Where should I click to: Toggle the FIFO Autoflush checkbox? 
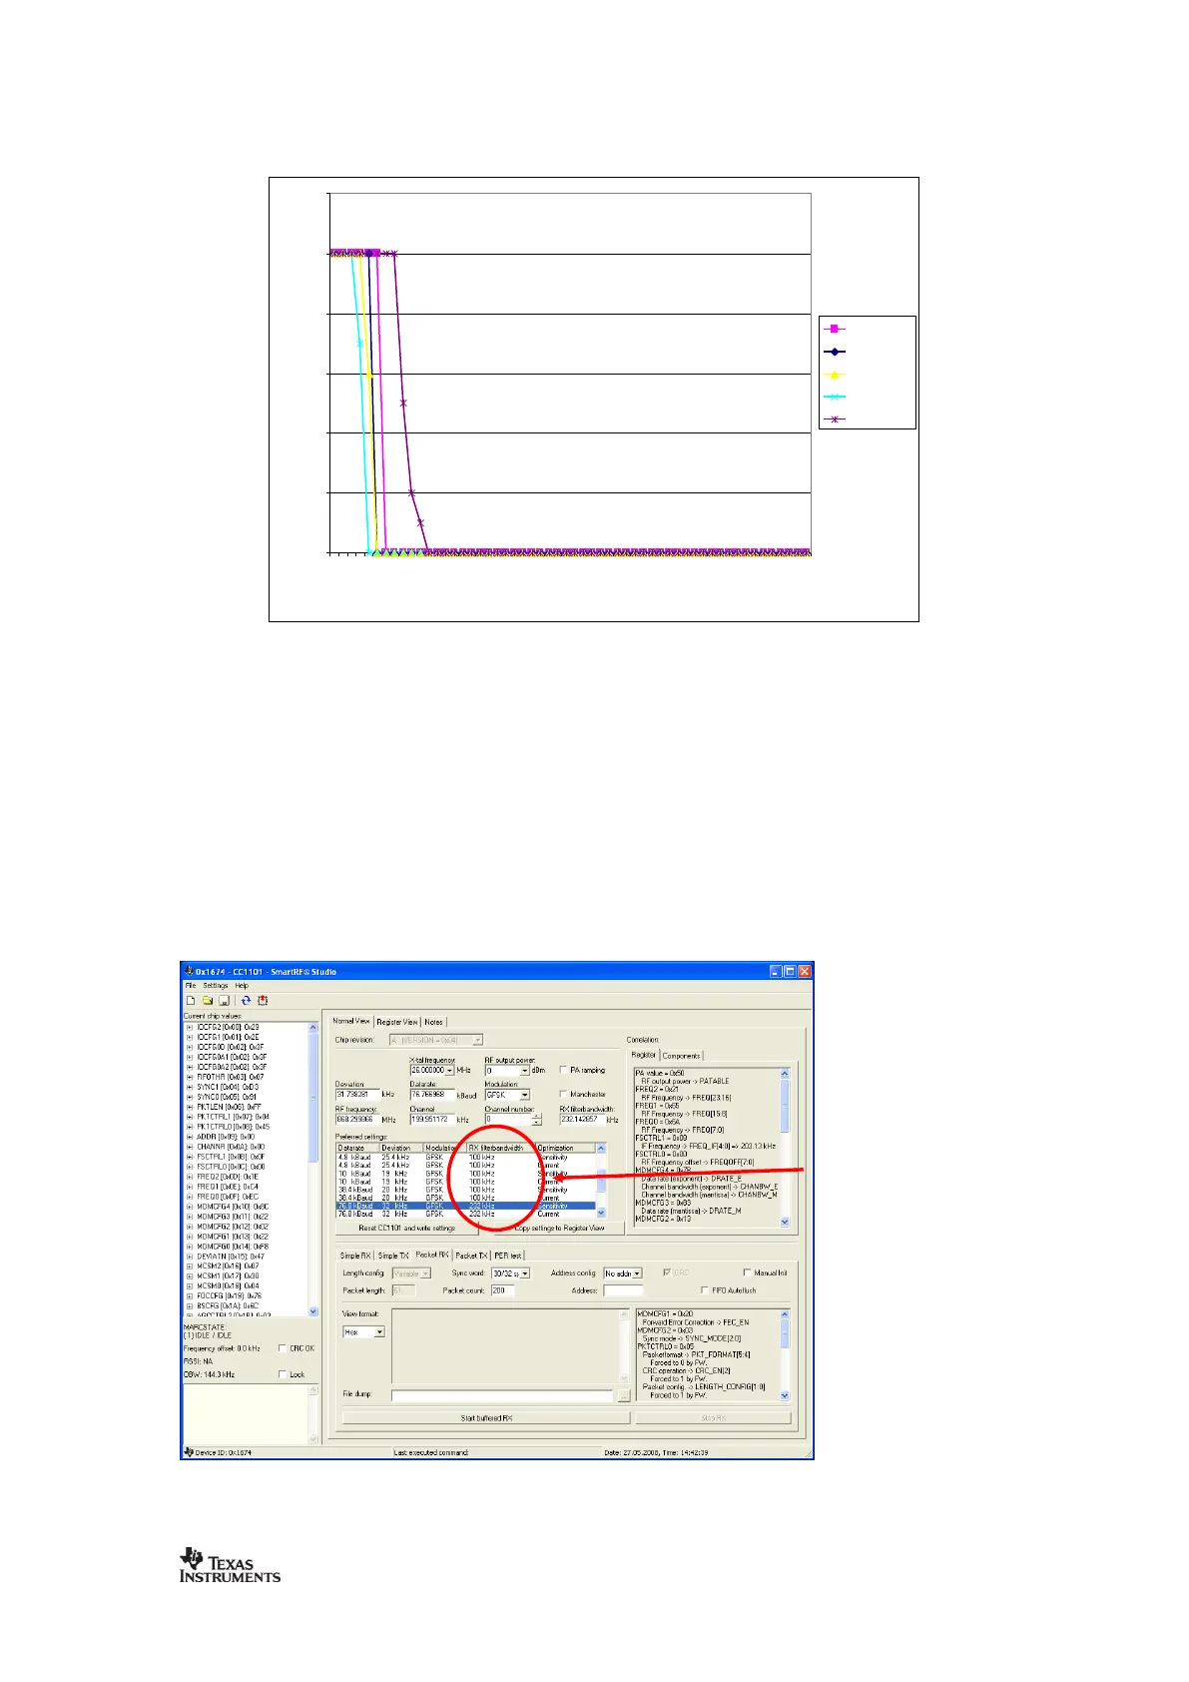coord(705,1290)
